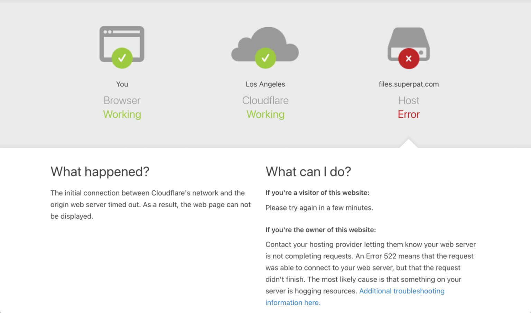Click the green checkmark on browser icon
The height and width of the screenshot is (313, 531).
pos(122,58)
